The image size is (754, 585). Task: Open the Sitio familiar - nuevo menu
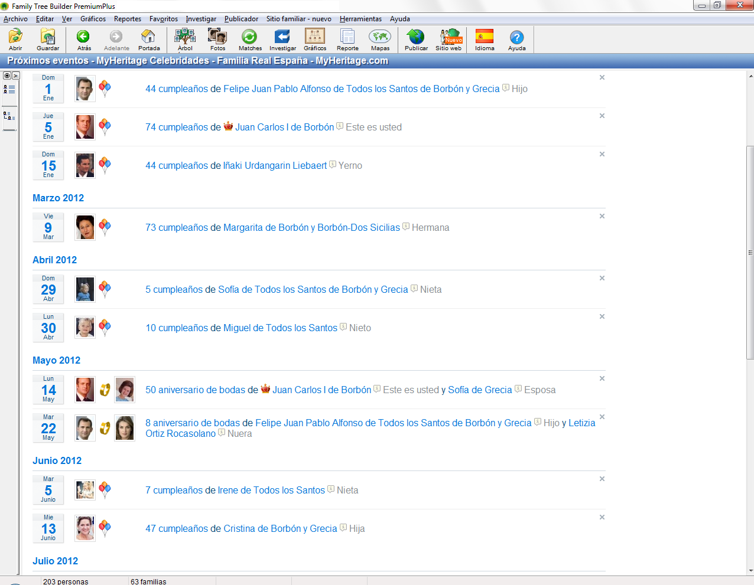(299, 19)
